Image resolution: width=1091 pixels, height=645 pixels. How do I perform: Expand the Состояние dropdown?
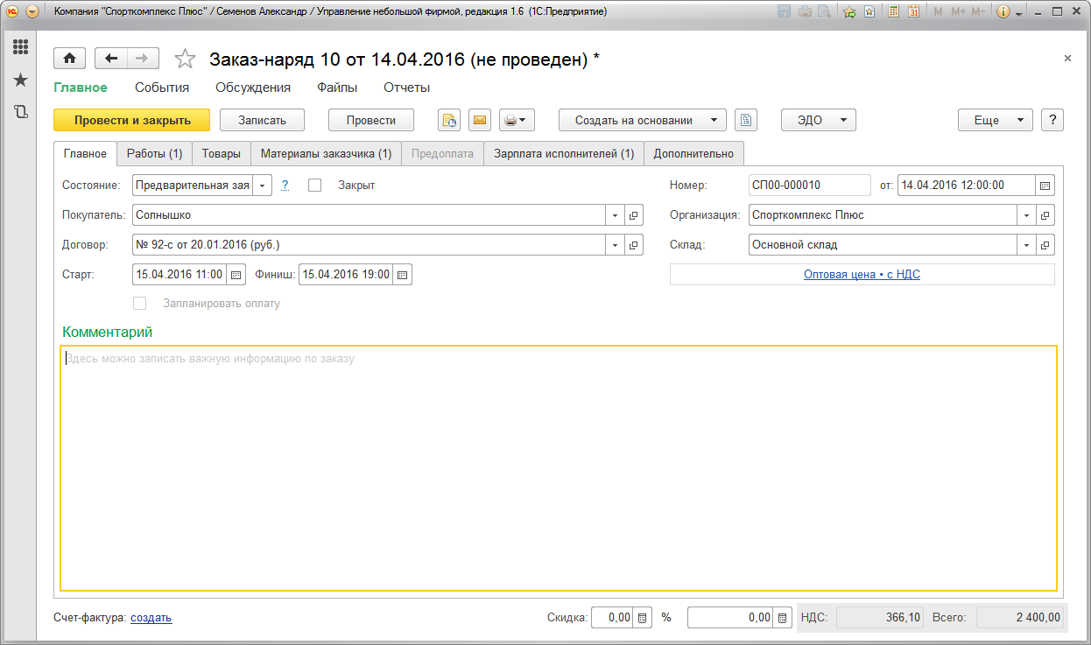point(262,186)
